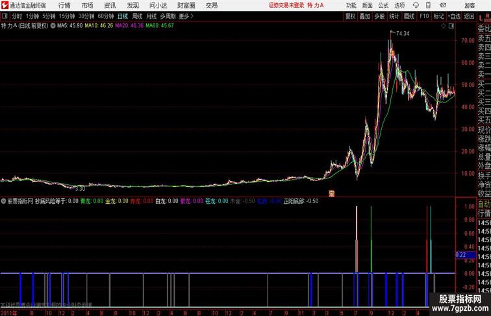Select the 周线 period tab
Screen dimensions: 491x316
(x=137, y=16)
